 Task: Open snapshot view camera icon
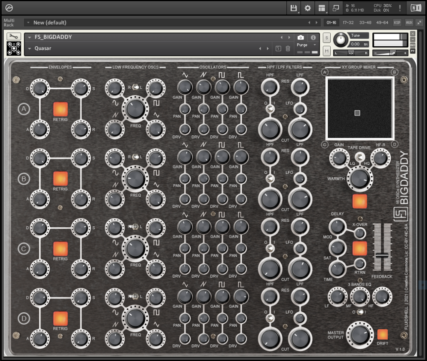click(x=301, y=37)
